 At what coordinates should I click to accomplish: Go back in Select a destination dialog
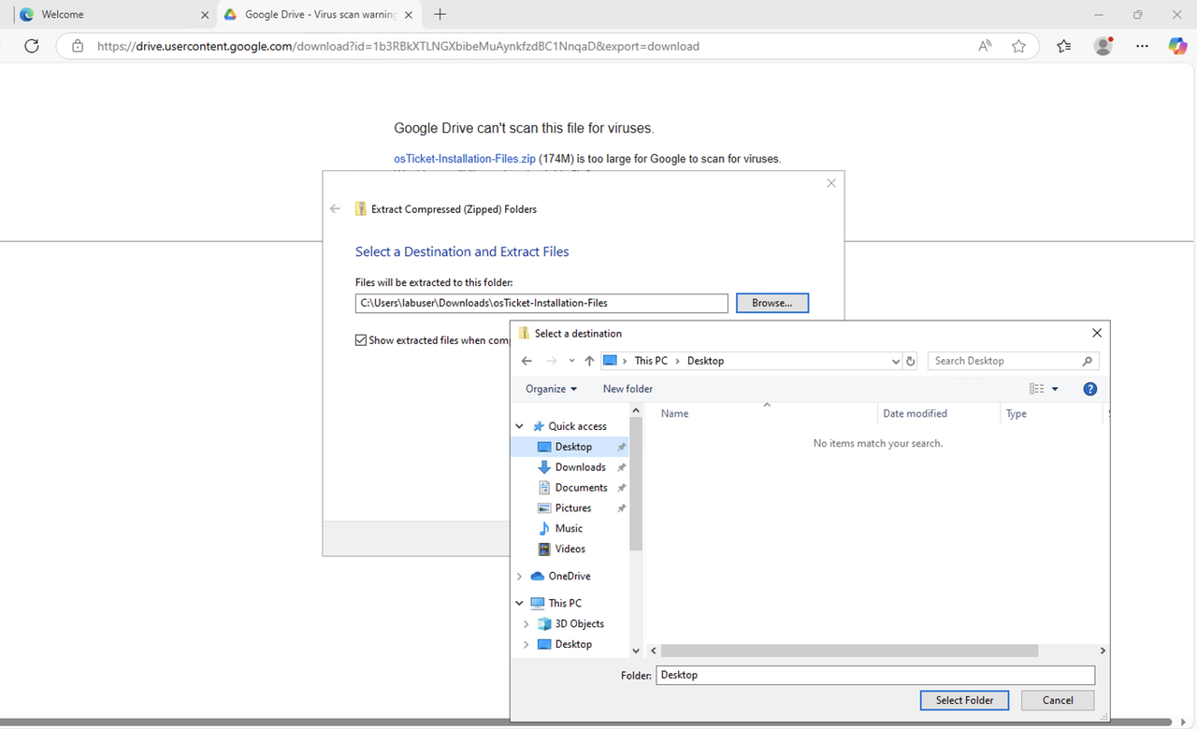[x=526, y=361]
